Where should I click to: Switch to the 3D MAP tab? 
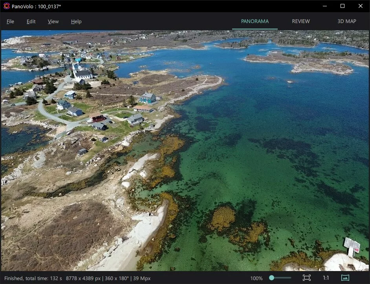coord(347,21)
